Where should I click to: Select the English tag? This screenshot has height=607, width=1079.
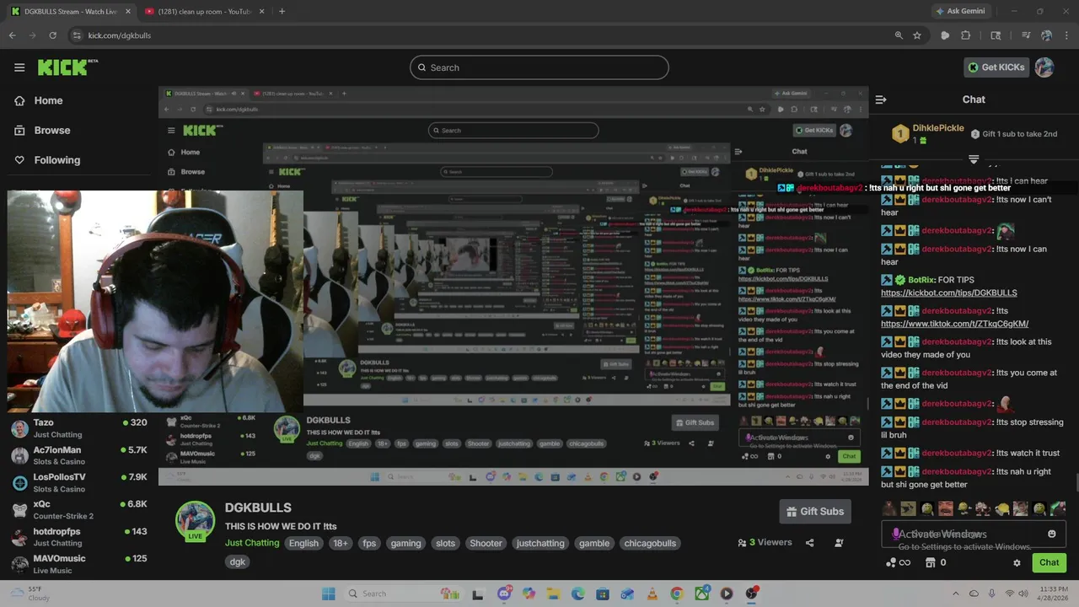pos(303,544)
